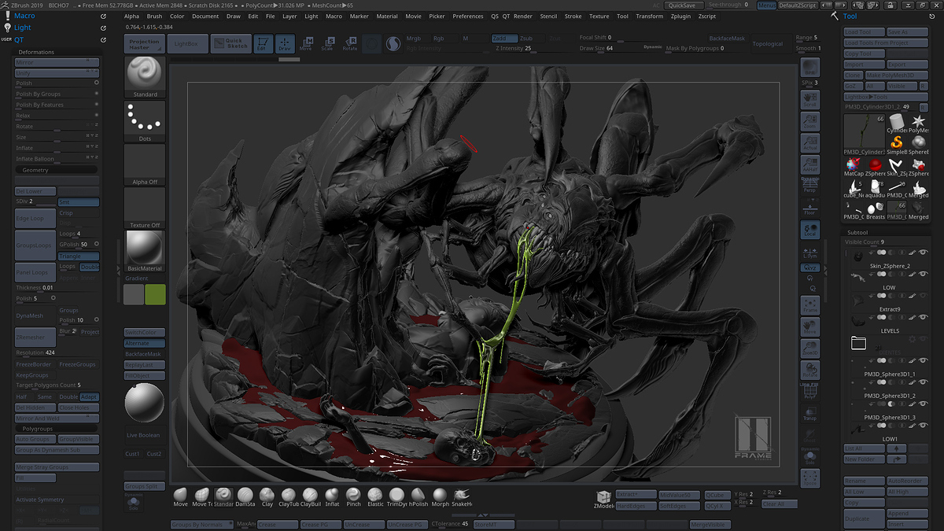Open the Dots stroke picker

coord(145,120)
